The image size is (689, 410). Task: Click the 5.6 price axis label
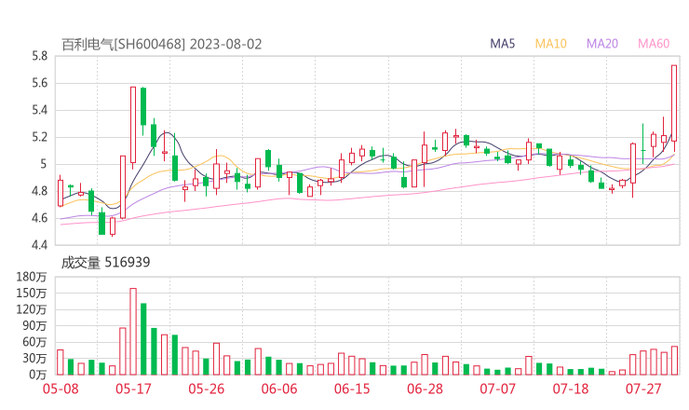[39, 83]
